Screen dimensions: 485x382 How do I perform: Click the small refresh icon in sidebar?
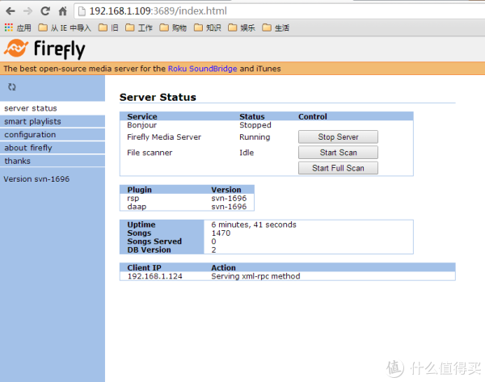pos(12,86)
